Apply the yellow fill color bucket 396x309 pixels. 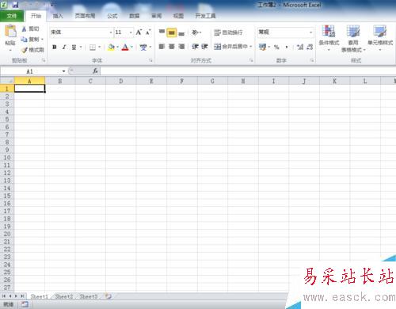point(111,47)
